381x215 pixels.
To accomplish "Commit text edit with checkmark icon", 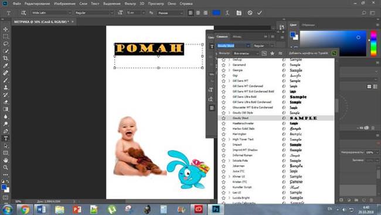I will pyautogui.click(x=260, y=13).
